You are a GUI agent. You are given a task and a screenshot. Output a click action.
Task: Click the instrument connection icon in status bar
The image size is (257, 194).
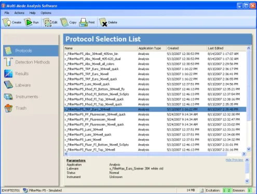pos(25,190)
